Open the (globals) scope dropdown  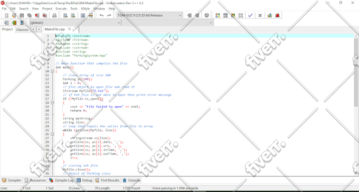point(75,23)
